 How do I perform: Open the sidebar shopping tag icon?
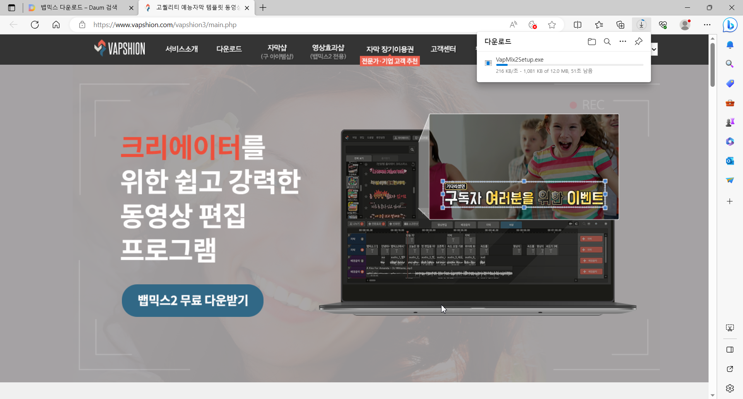coord(730,83)
